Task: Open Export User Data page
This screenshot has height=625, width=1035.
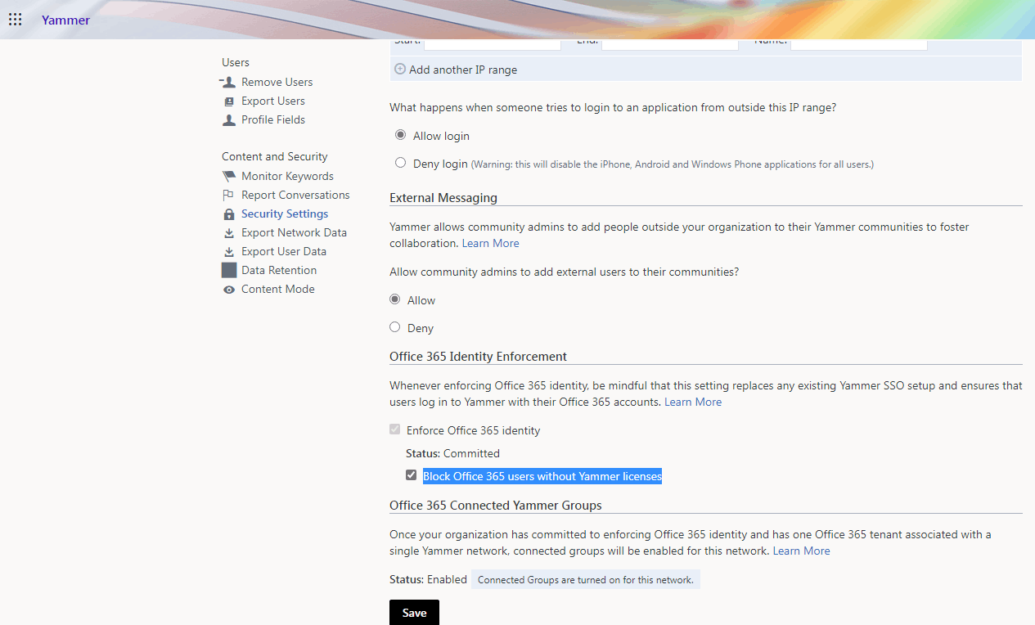Action: pos(284,251)
